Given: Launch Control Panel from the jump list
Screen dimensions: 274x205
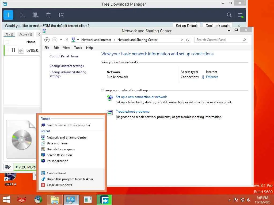Looking at the screenshot, I should tap(71, 173).
